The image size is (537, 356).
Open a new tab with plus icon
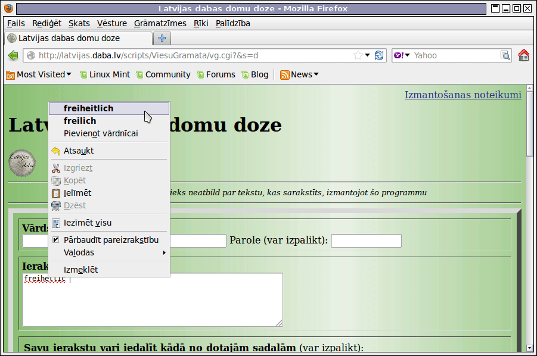162,38
